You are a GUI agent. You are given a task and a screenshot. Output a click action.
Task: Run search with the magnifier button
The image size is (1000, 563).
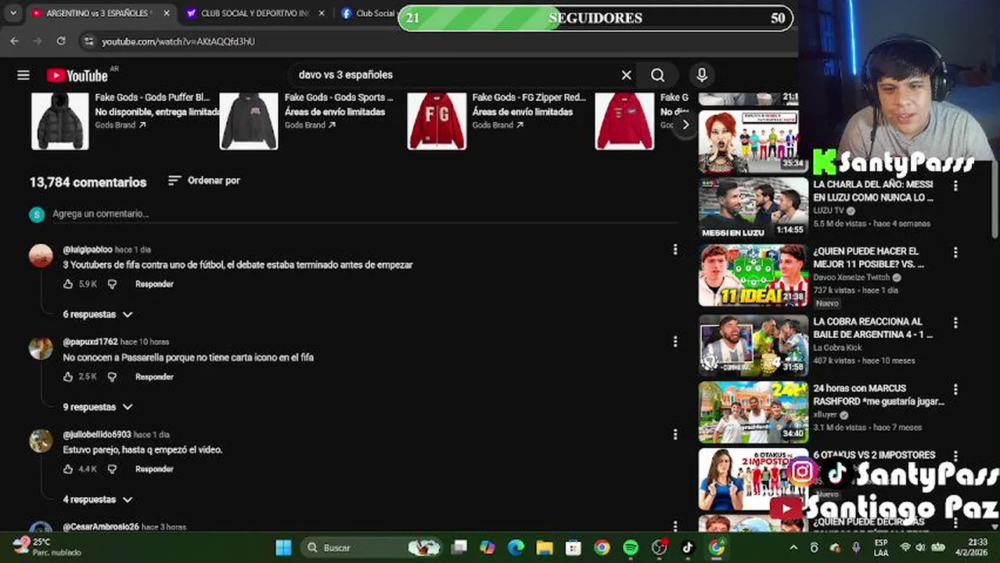(x=658, y=75)
